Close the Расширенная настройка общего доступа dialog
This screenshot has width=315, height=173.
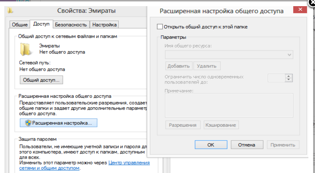tap(300, 9)
